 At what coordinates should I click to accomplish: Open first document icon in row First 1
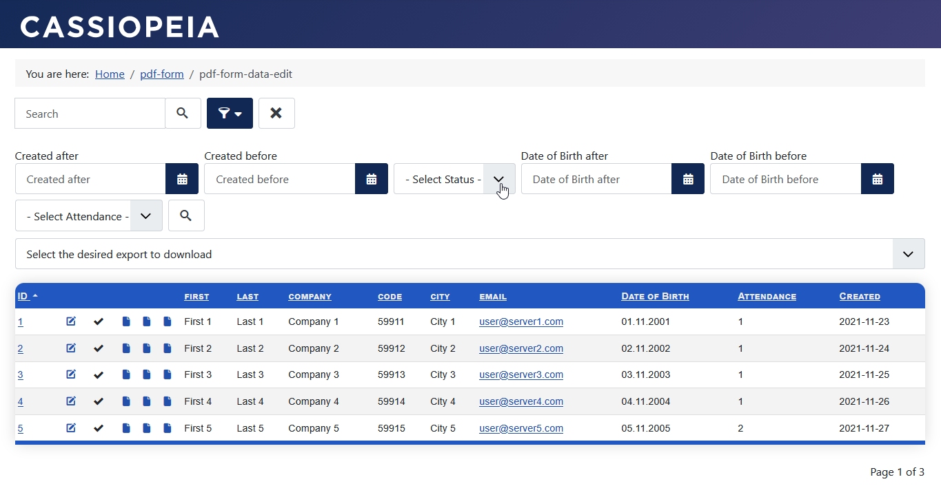tap(126, 321)
